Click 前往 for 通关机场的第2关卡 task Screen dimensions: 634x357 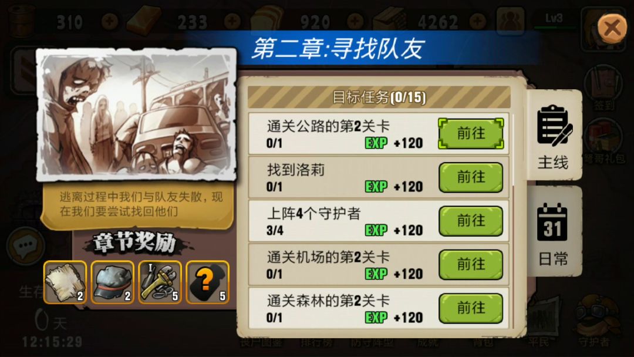(x=471, y=264)
